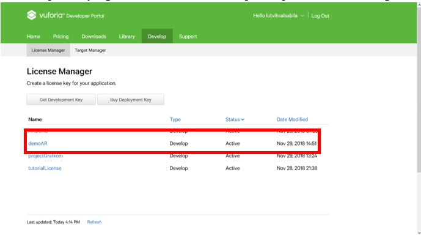Open the Library section
This screenshot has width=421, height=238.
click(x=126, y=36)
